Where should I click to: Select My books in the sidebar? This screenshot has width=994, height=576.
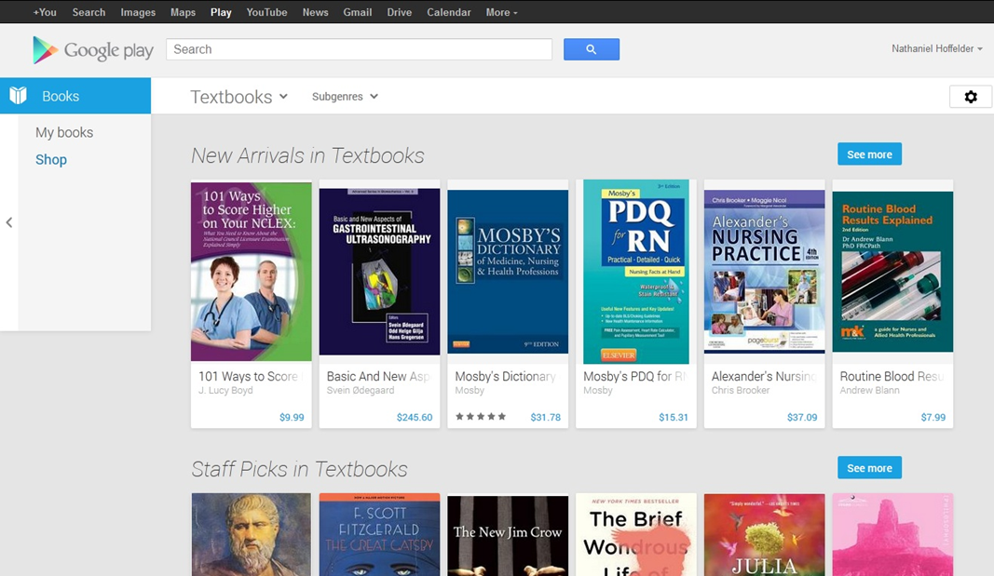64,132
